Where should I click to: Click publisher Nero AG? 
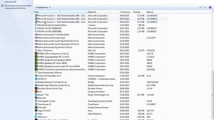[92, 50]
